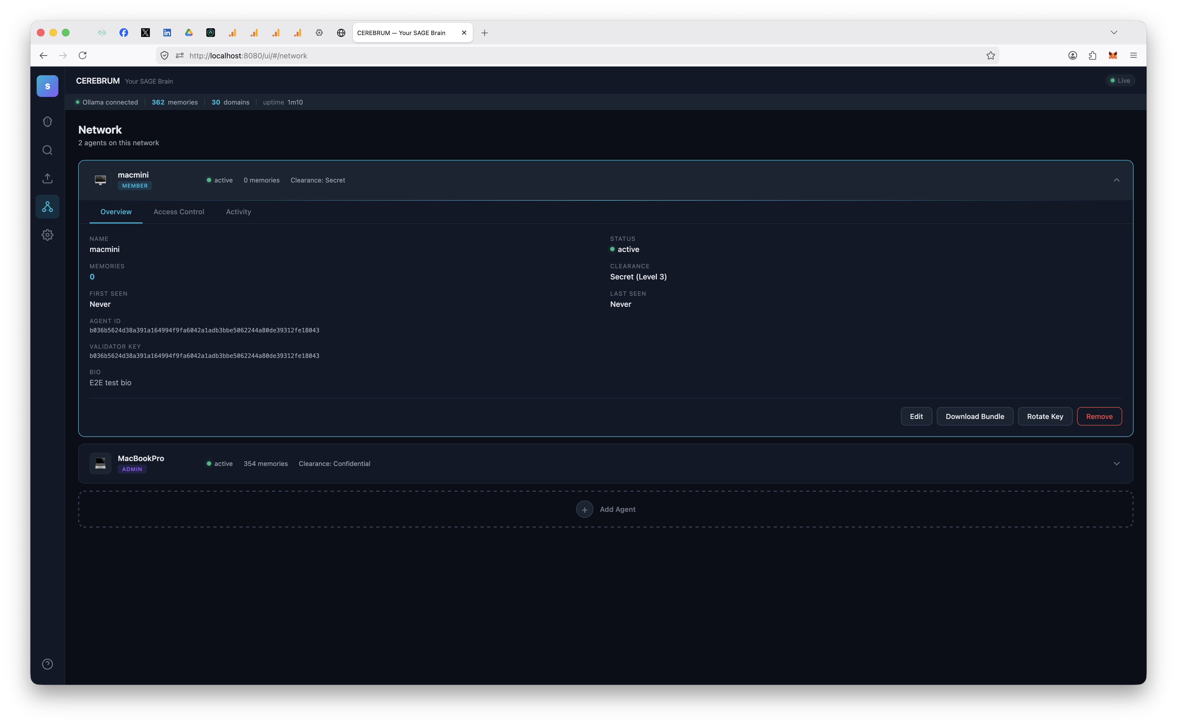Open the Network view icon in the sidebar
Image resolution: width=1177 pixels, height=725 pixels.
pos(47,206)
